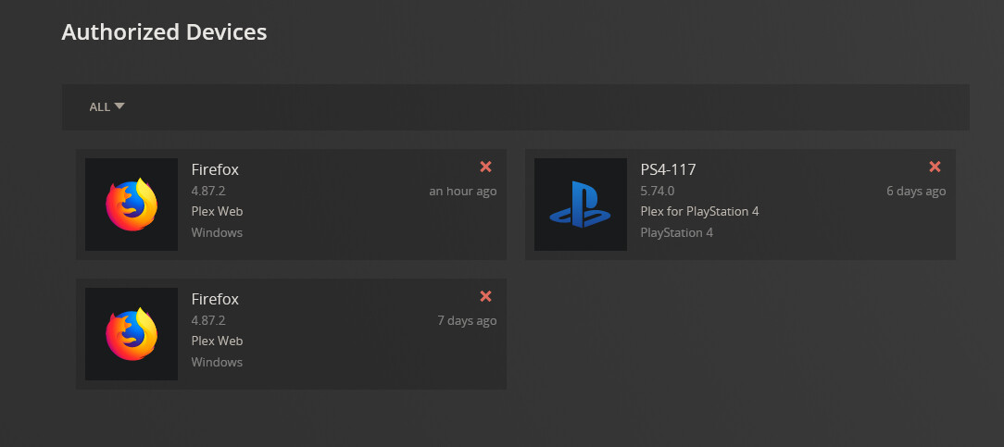Click version number 5.74.0

658,191
